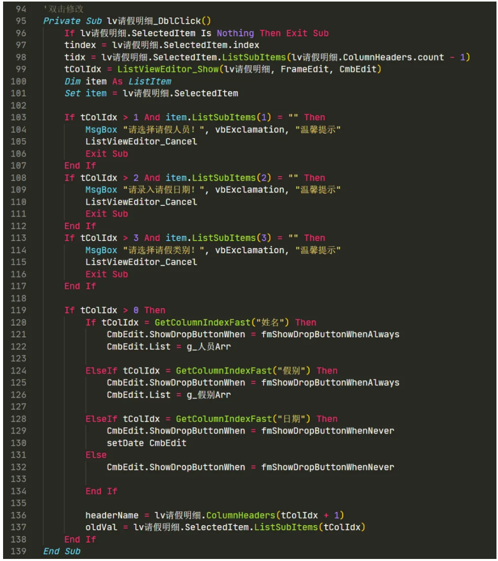Click the g_人员Arr variable
498x561 pixels.
[209, 347]
